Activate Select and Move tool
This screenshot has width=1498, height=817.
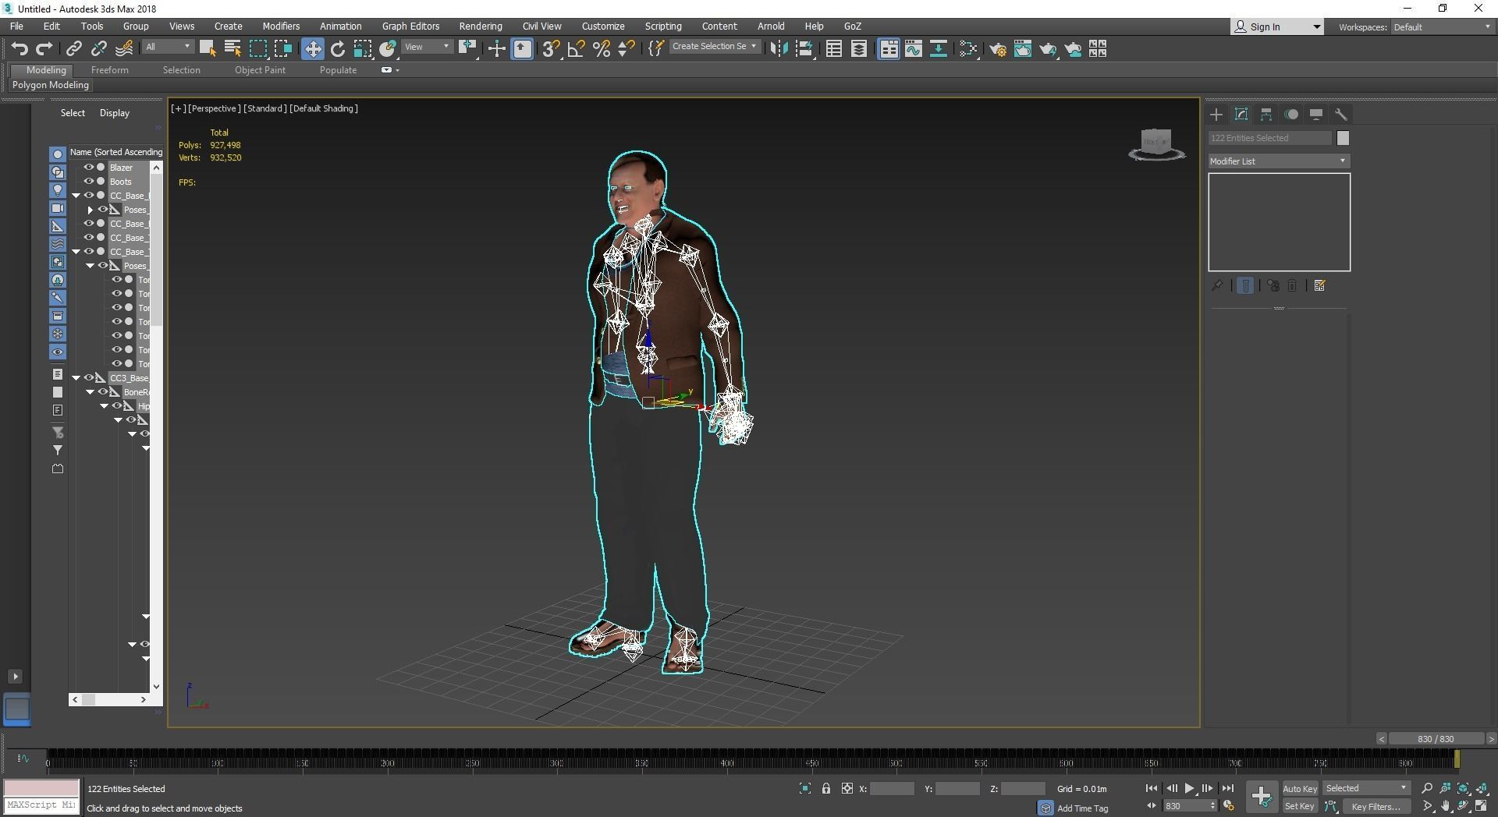point(313,49)
